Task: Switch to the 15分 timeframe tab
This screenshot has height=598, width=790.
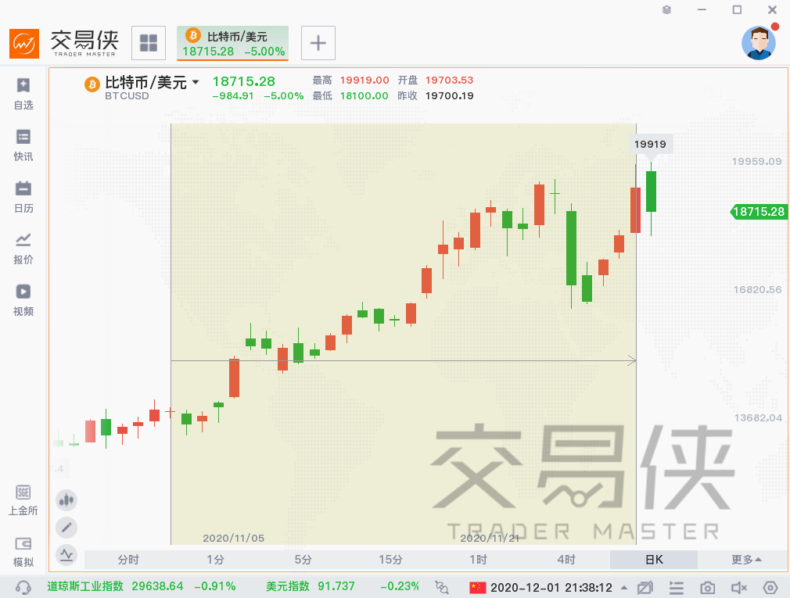Action: pos(391,559)
